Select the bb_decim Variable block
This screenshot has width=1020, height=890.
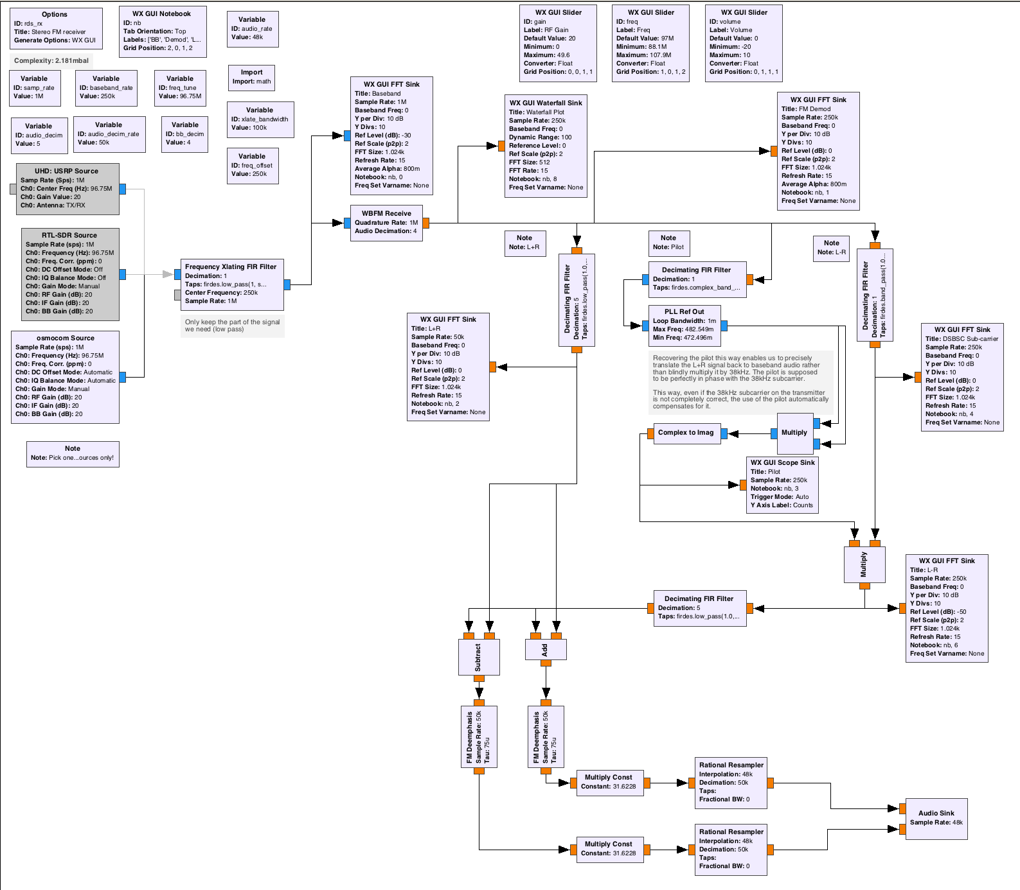185,134
